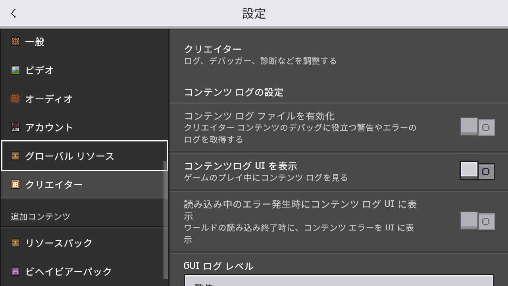The height and width of the screenshot is (286, 508).
Task: Click the クリエイター icon in sidebar
Action: (x=15, y=184)
